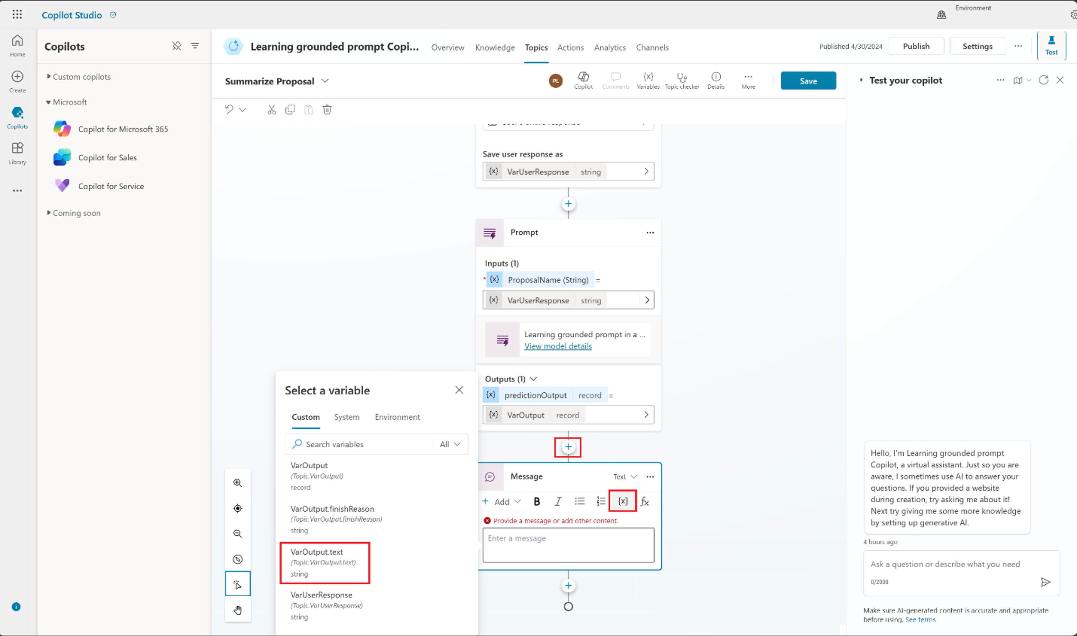Open more options in the left sidebar
The width and height of the screenshot is (1077, 636).
(17, 191)
